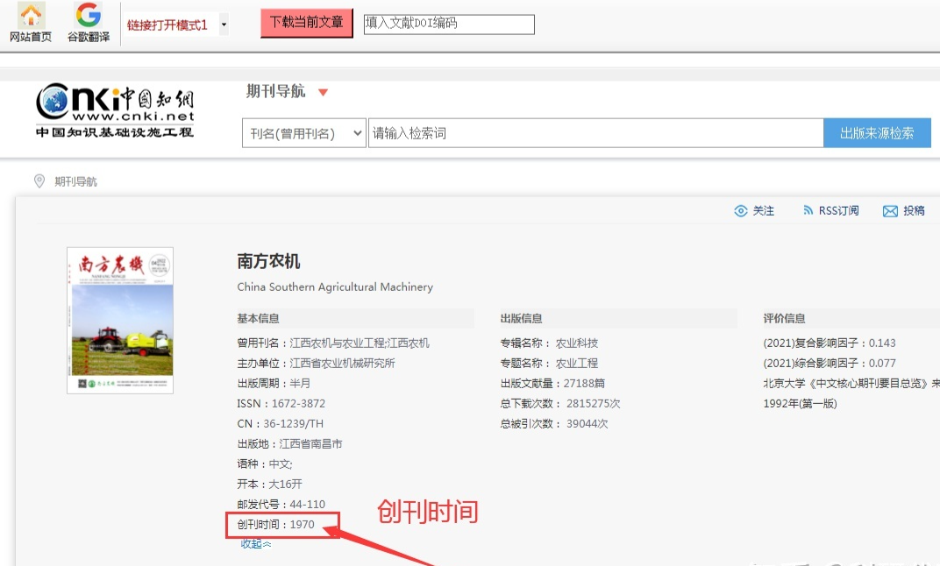Image resolution: width=940 pixels, height=566 pixels.
Task: Select the 曾用刊名 江西农机与农业工程 line
Action: point(332,343)
